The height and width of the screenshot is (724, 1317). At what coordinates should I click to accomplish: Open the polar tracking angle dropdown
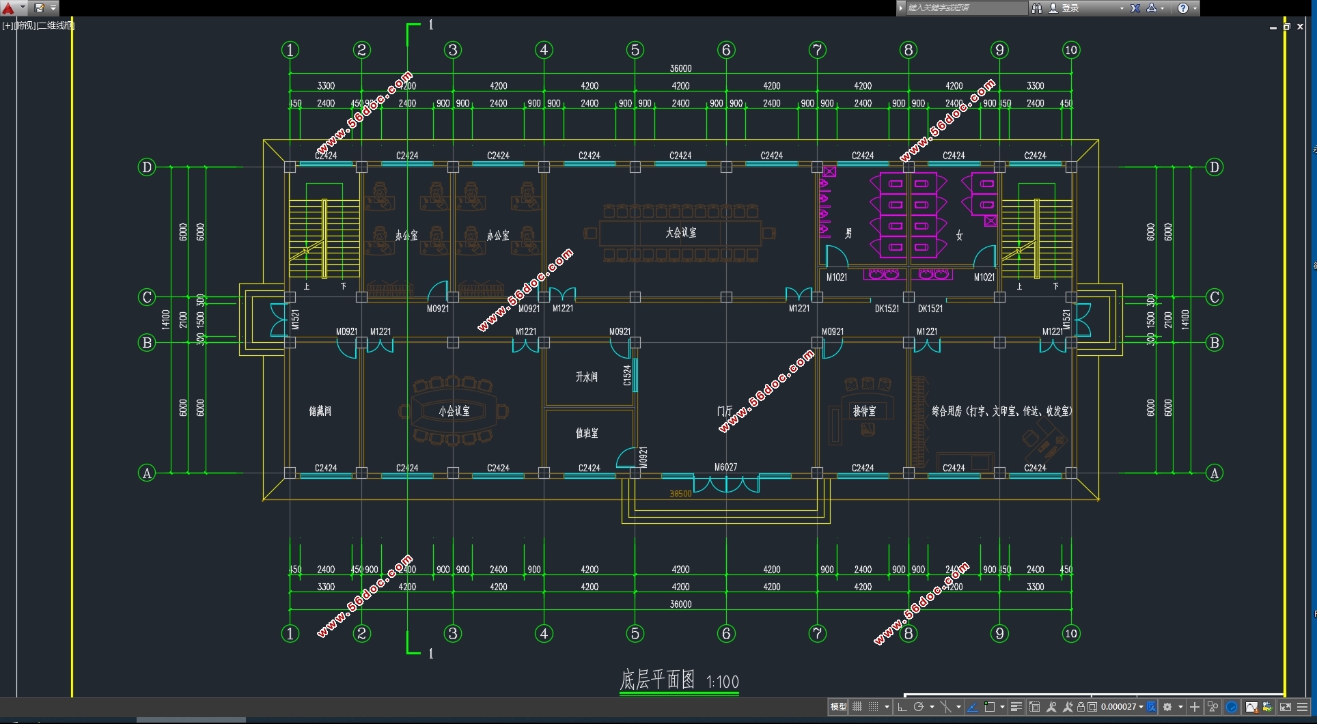pos(932,707)
